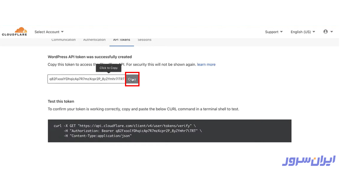344x172 pixels.
Task: Click the "Test this token" heading
Action: 61,102
